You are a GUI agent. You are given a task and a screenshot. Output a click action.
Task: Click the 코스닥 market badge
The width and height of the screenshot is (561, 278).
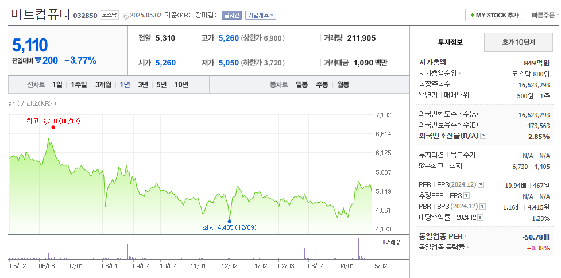tap(109, 15)
